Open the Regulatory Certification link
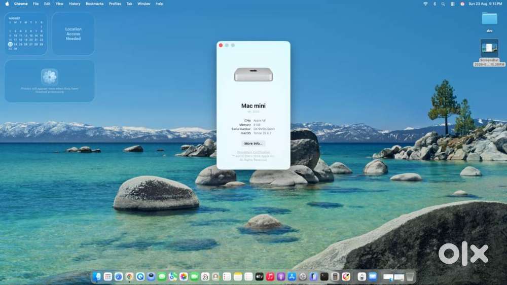Screen dimensions: 507x285 [253, 152]
